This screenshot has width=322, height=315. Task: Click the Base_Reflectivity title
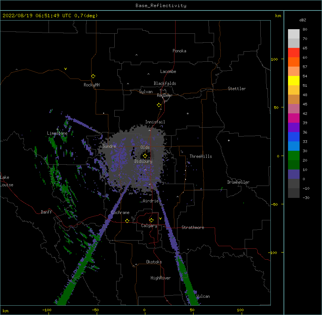pos(161,6)
